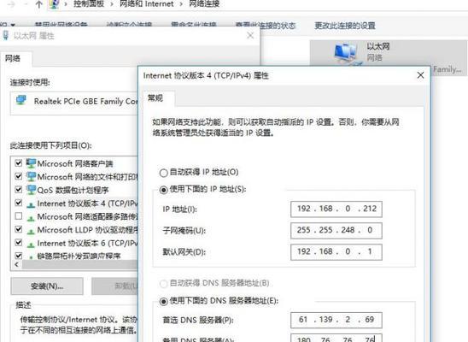Screen dimensions: 468x342
Task: Click 更改此连接的设置 toolbar command
Action: [345, 26]
